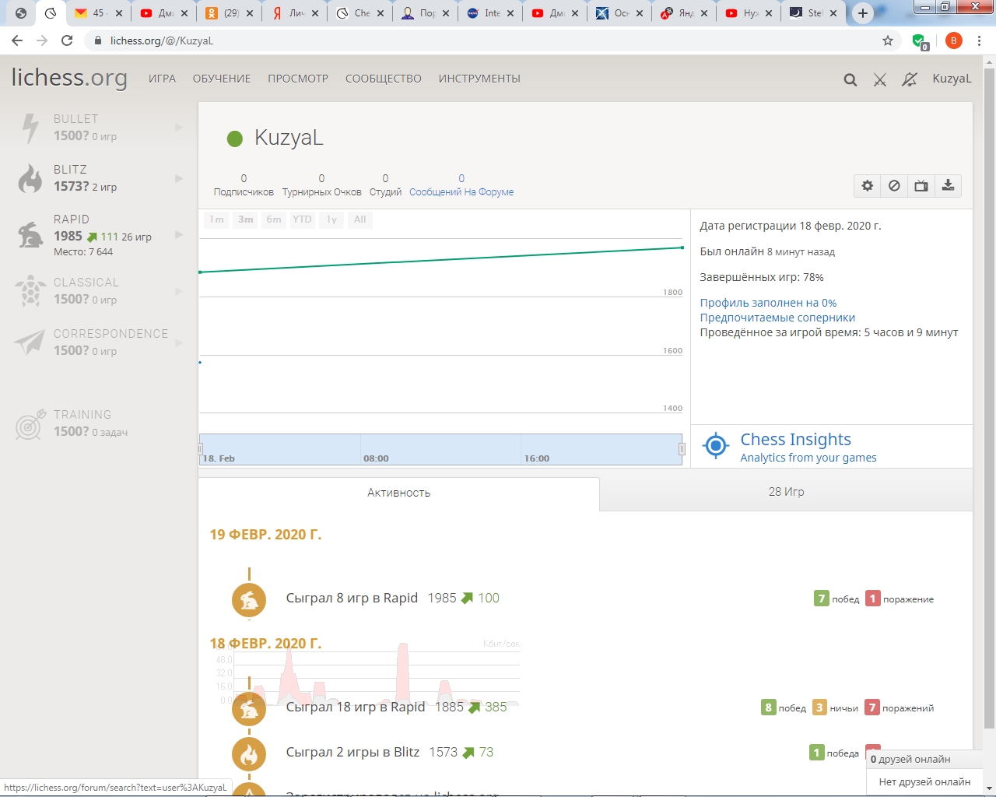Open the ИНСТРУМЕНТЫ menu
The height and width of the screenshot is (797, 996).
coord(479,79)
